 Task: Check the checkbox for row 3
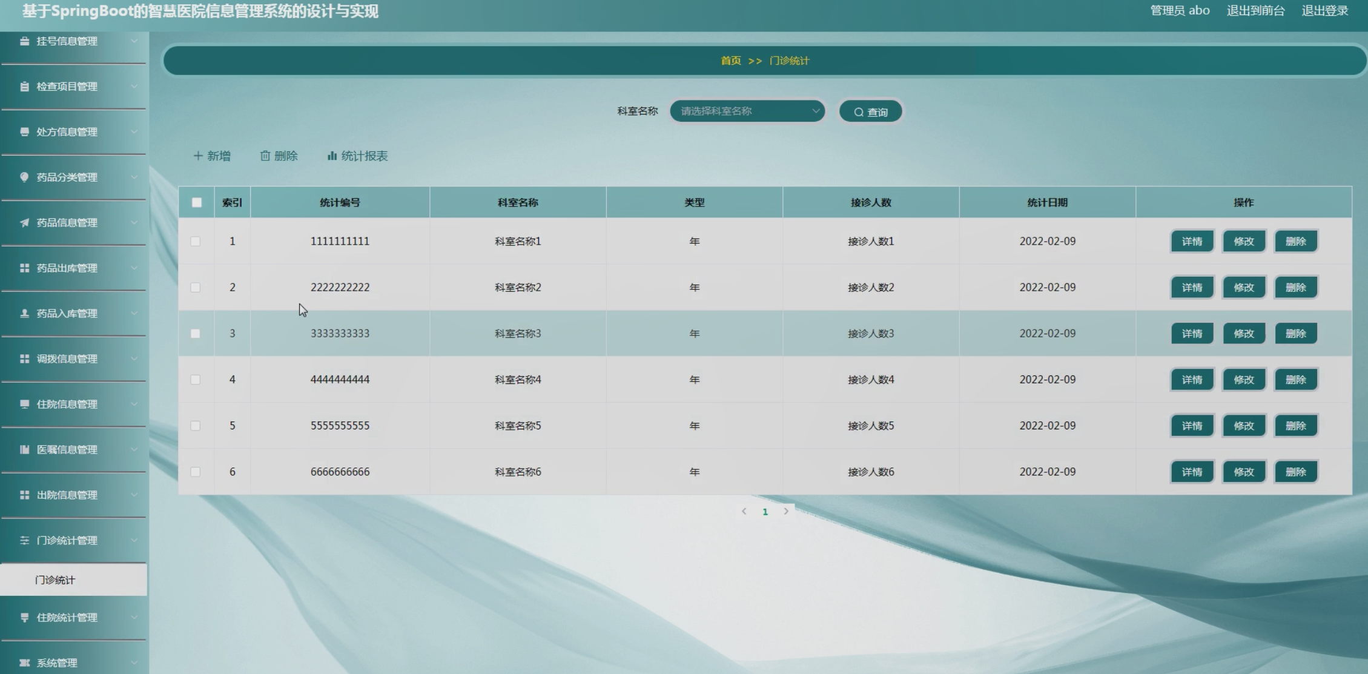[195, 334]
